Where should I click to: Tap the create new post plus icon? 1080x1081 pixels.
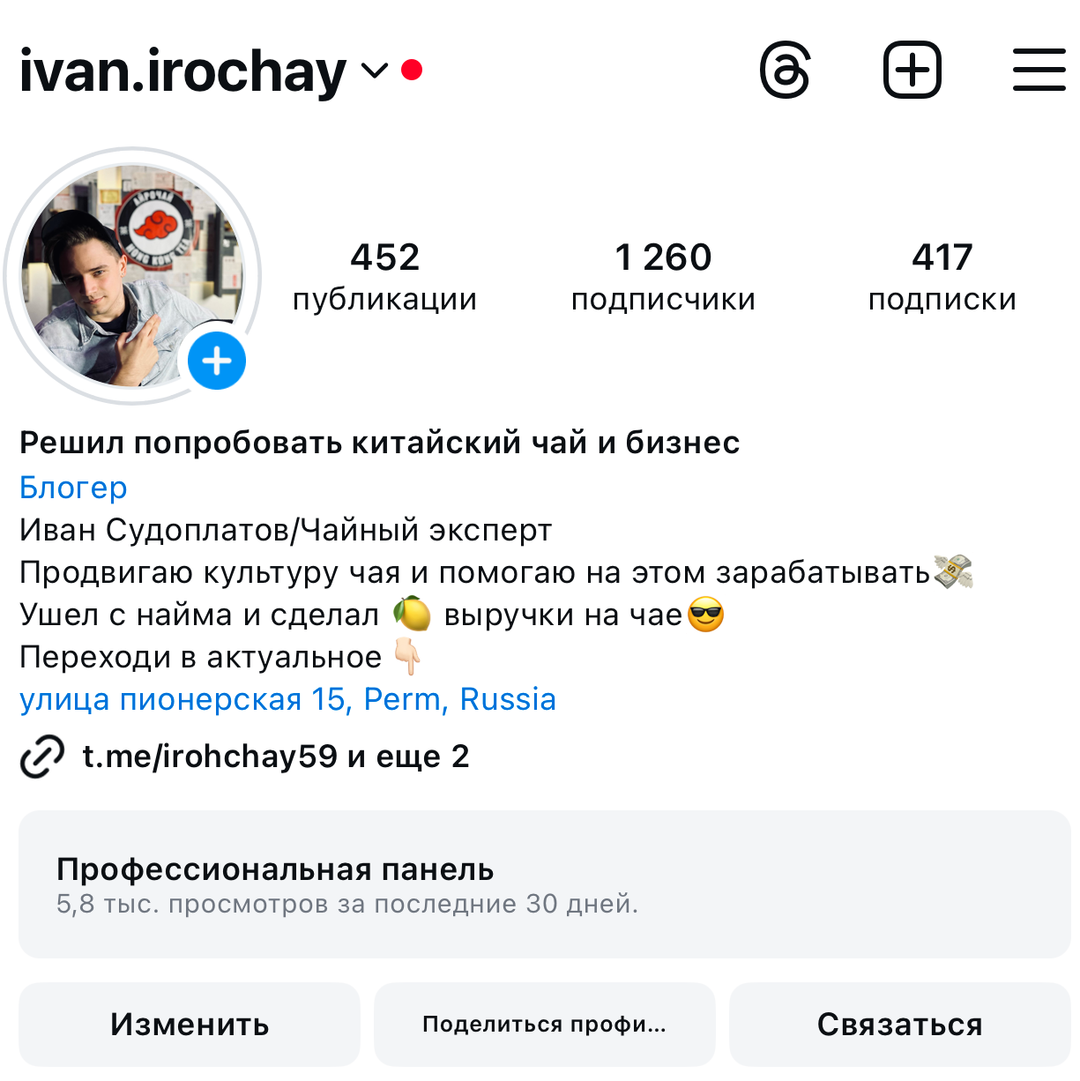point(912,70)
